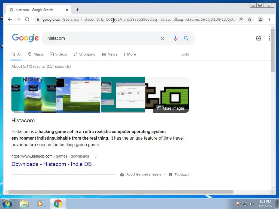This screenshot has width=279, height=209.
Task: Switch to Videos results
Action: [58, 54]
